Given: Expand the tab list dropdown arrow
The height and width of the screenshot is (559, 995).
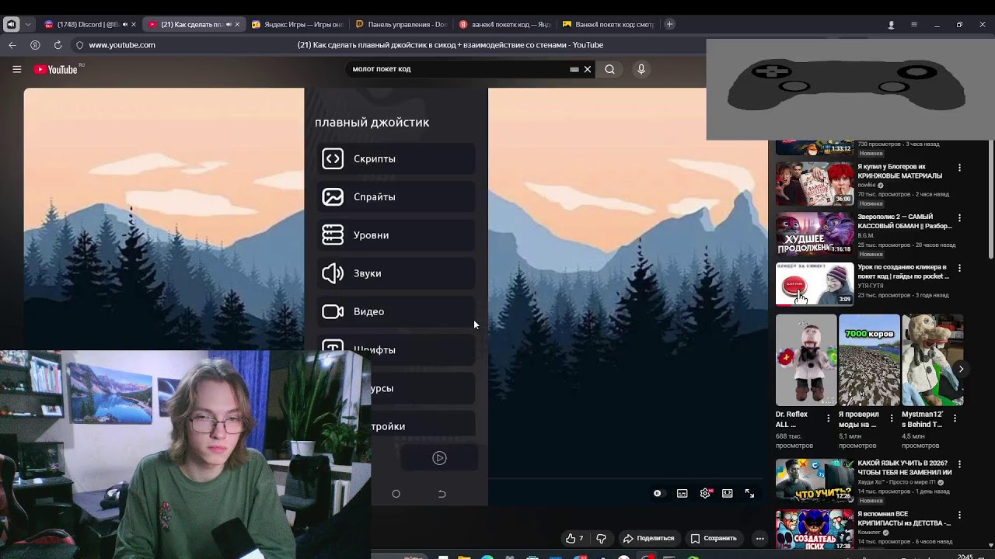Looking at the screenshot, I should point(28,25).
